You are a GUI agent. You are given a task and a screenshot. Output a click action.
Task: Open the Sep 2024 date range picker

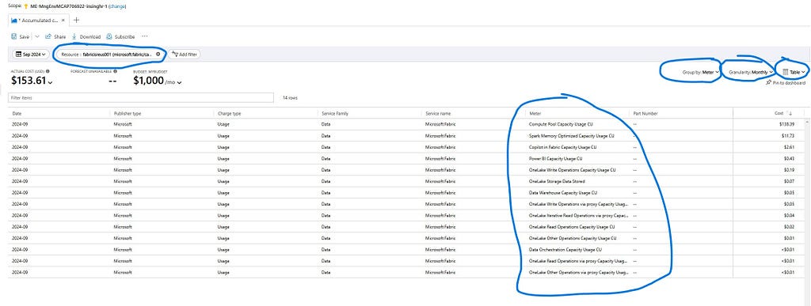tap(31, 54)
